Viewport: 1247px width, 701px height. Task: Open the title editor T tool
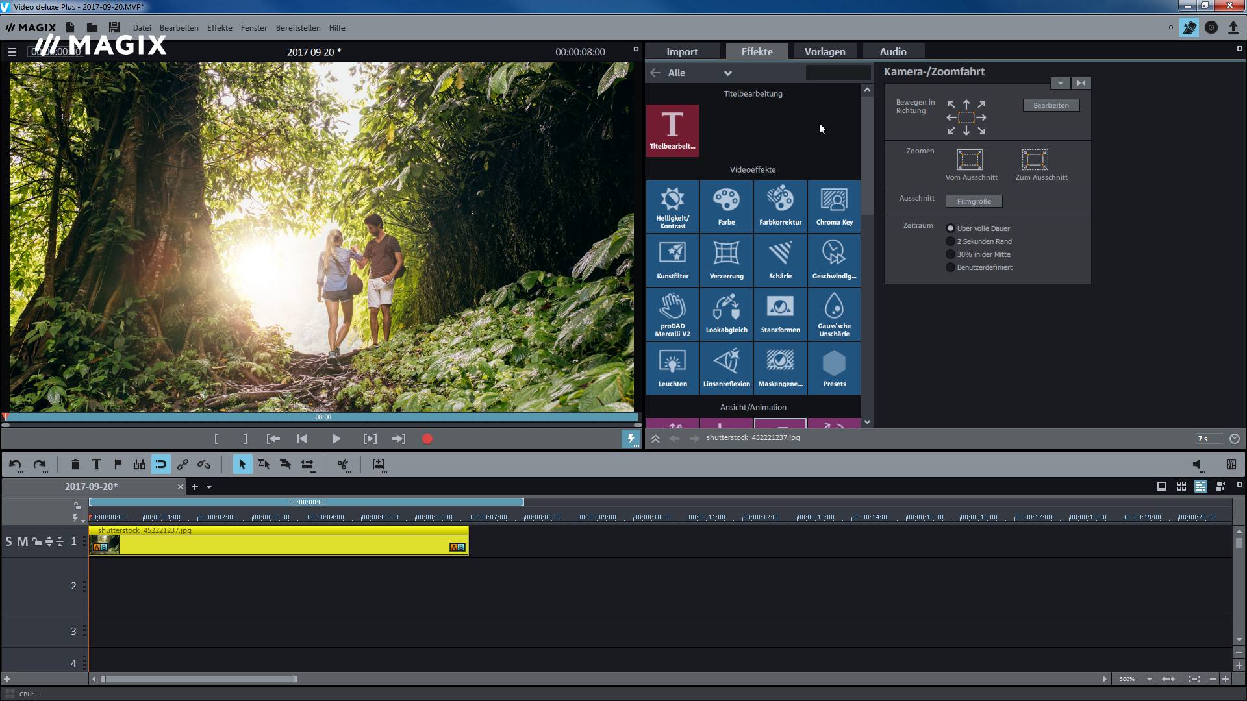pyautogui.click(x=97, y=465)
